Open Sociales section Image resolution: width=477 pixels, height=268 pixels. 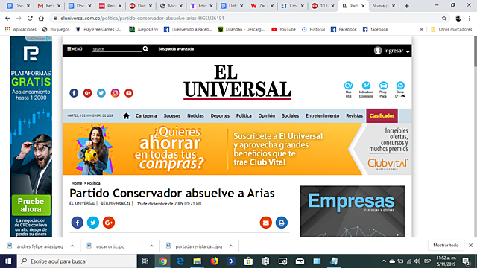[x=290, y=116]
